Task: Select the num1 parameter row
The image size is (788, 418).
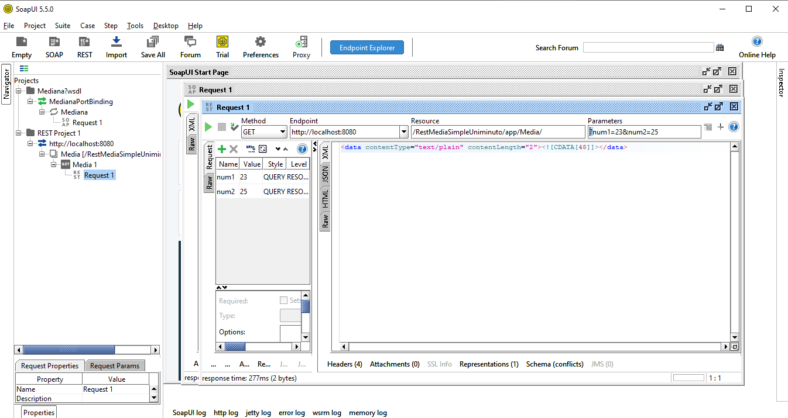Action: tap(262, 177)
